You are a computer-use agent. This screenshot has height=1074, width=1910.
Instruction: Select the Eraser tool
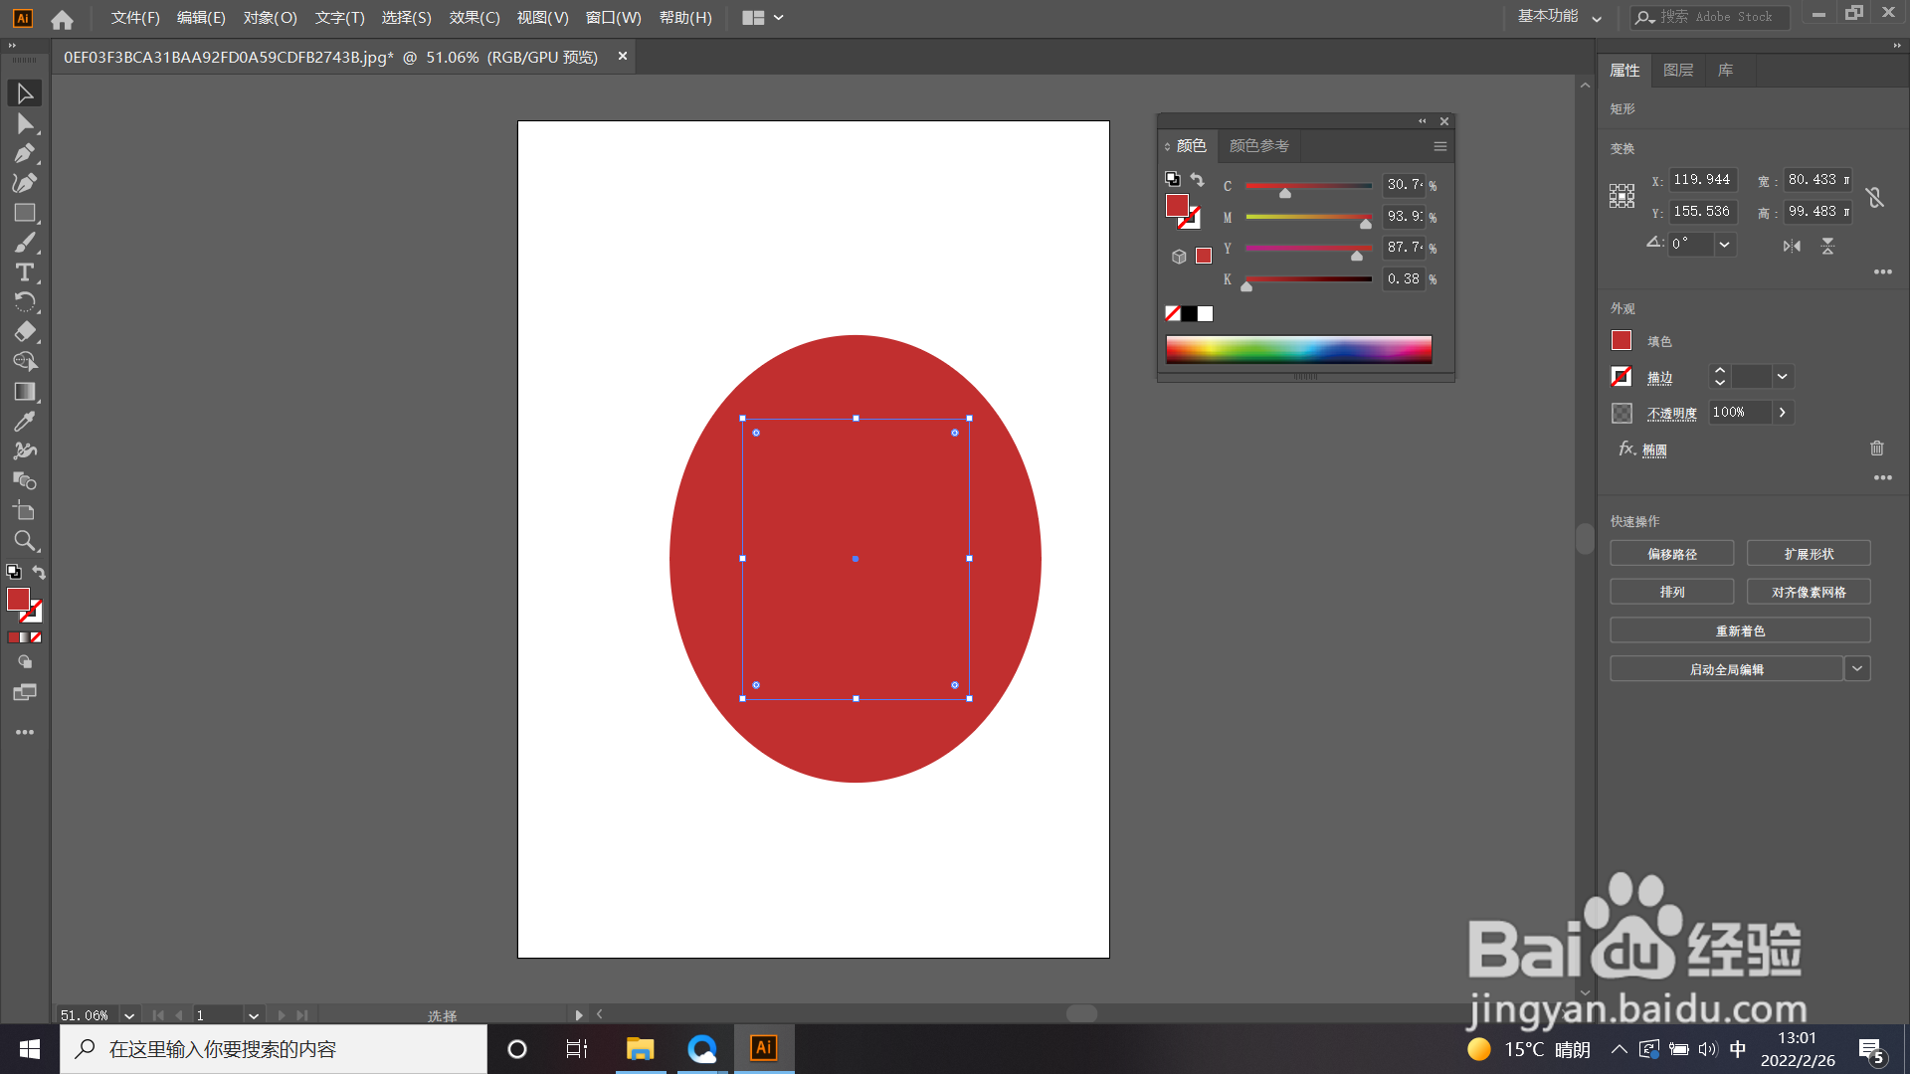(x=25, y=332)
